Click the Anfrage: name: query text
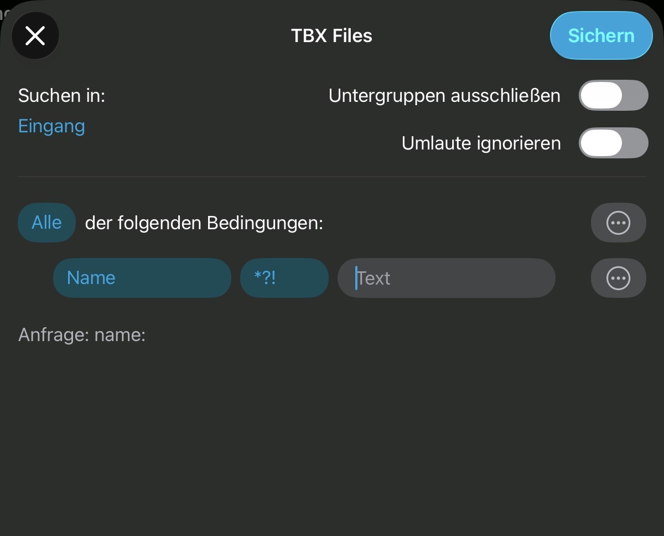 pyautogui.click(x=82, y=335)
